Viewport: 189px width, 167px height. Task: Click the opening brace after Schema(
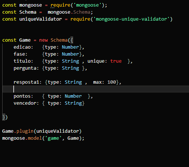coord(72,40)
